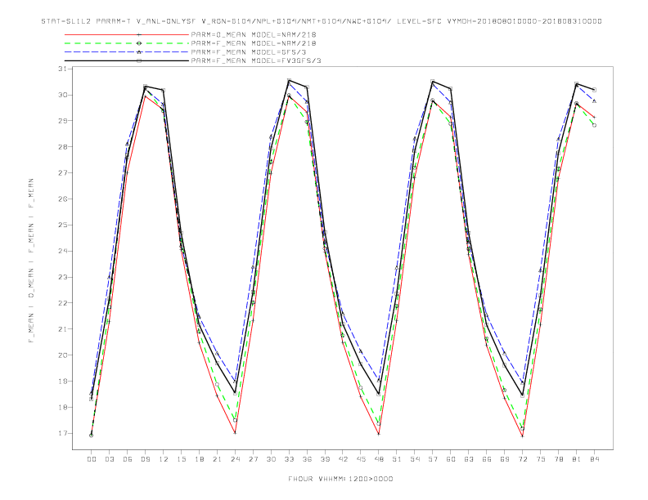Image resolution: width=648 pixels, height=500 pixels.
Task: Click y-axis tick label 17
Action: (x=62, y=433)
